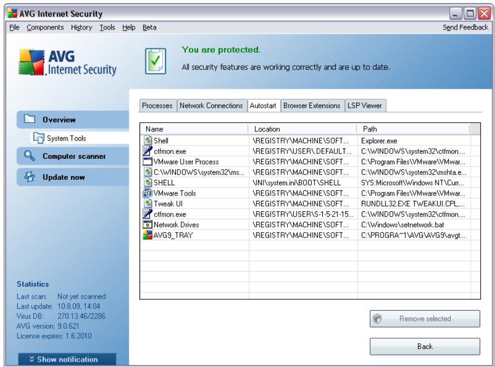495x367 pixels.
Task: Select the \REGISTRY\USER\S-1-5-21-15... location cell
Action: pos(303,214)
